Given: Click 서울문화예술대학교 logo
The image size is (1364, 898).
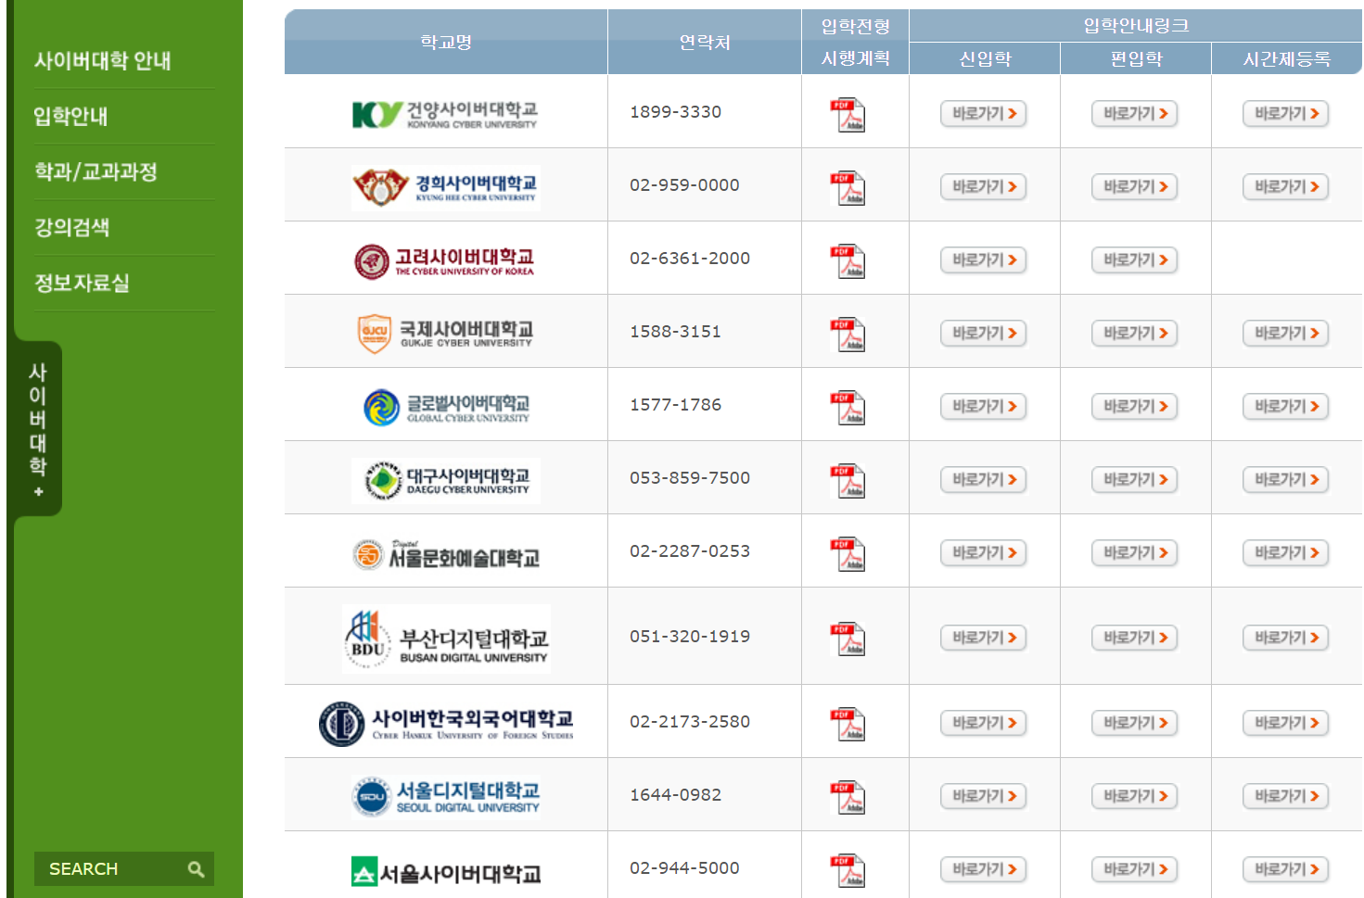Looking at the screenshot, I should pyautogui.click(x=446, y=554).
